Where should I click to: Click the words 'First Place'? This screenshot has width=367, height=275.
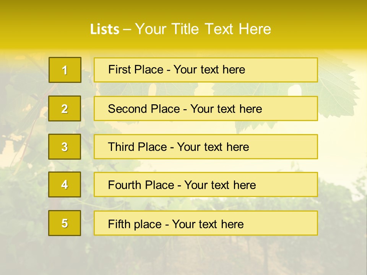coord(136,70)
